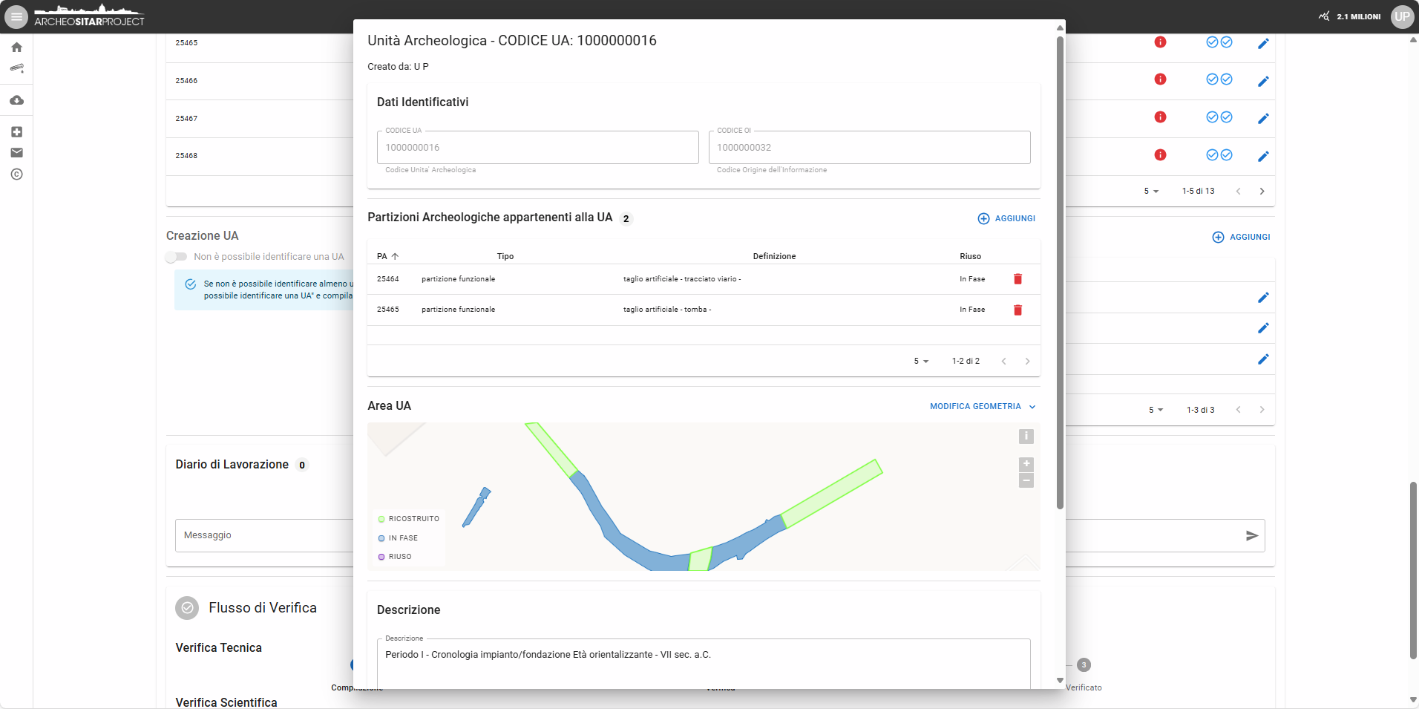Toggle the Ricostruito legend layer

point(408,519)
